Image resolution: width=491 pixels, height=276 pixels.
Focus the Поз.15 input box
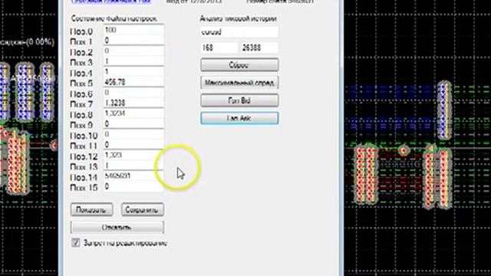coord(133,186)
